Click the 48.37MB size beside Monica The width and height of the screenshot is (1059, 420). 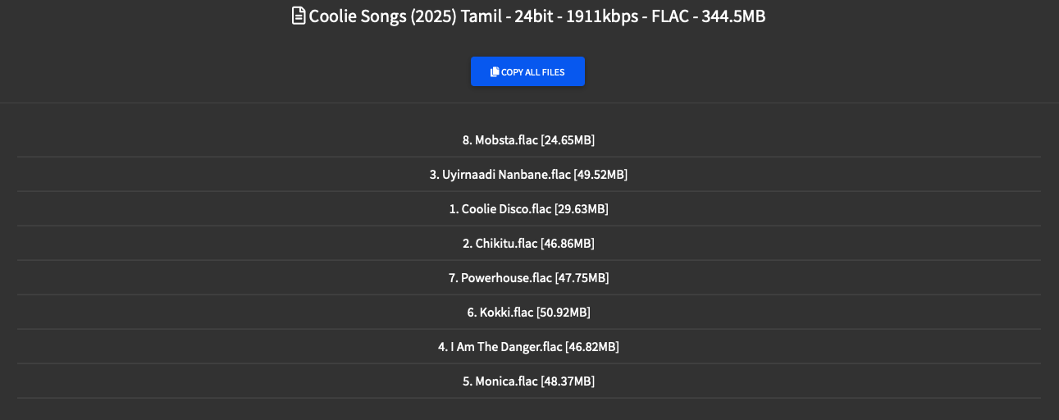(x=568, y=381)
